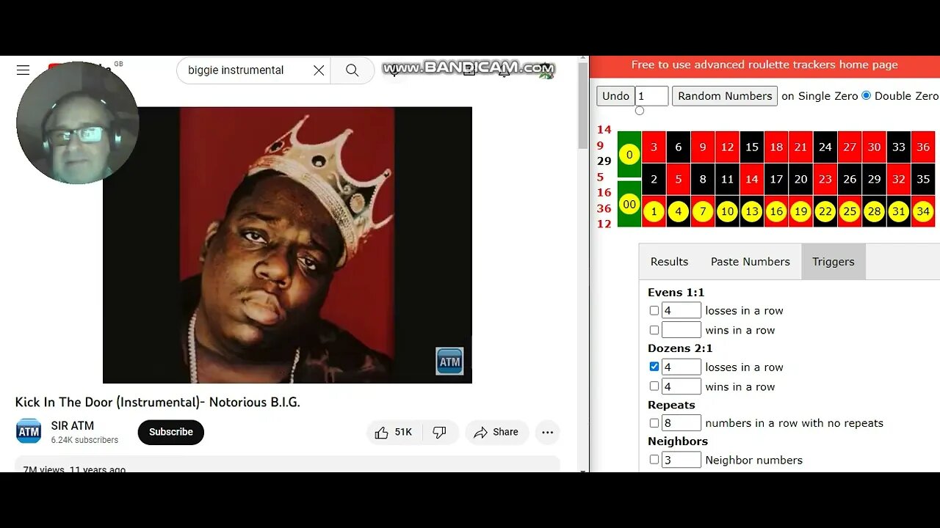Screen dimensions: 940x528
Task: Uncheck Dozens losses in a row checkbox
Action: coord(654,367)
